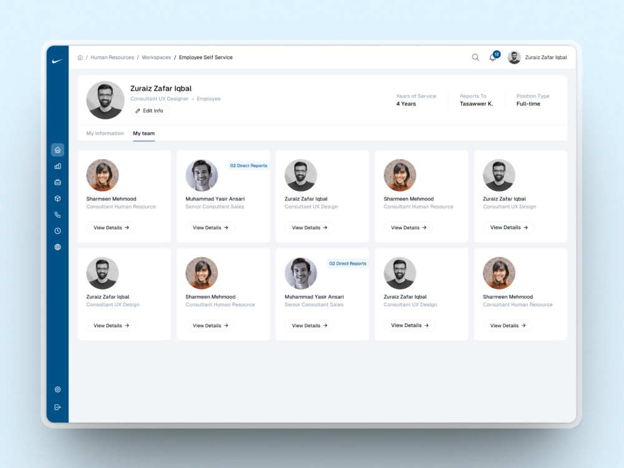View Details of last top-row card, Zuraiz Zafar Iqbal
Screen dimensions: 624x468
coord(509,228)
